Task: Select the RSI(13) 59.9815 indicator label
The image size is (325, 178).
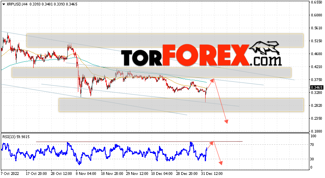Action: coord(16,137)
